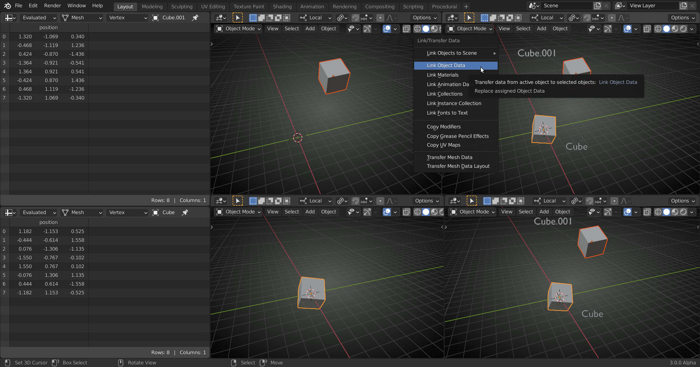The width and height of the screenshot is (700, 367).
Task: Click the gizmo icon in bottom-left viewport header
Action: pyautogui.click(x=367, y=212)
